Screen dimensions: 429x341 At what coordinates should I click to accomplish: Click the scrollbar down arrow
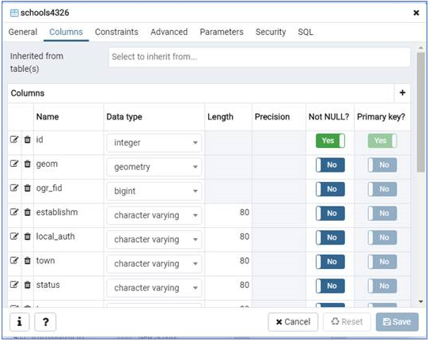click(x=421, y=301)
